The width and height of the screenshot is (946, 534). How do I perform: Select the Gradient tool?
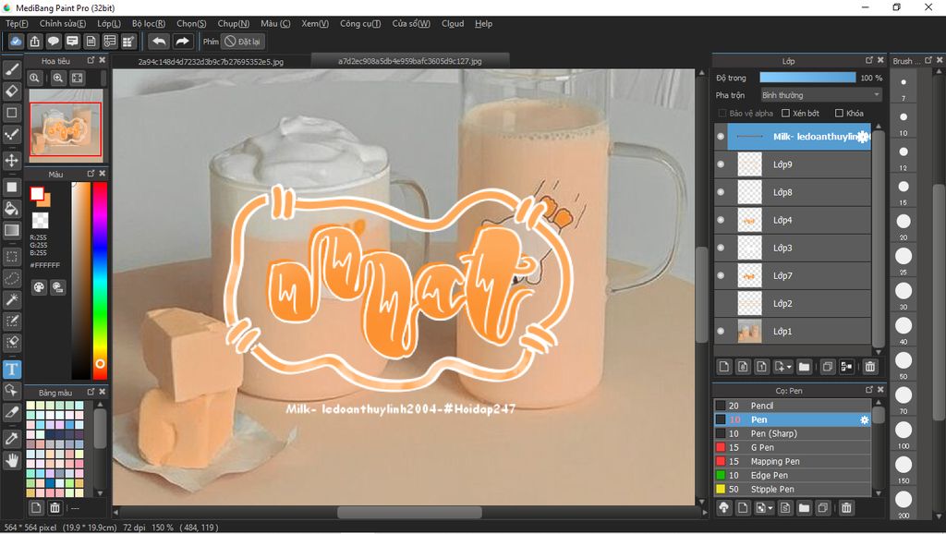coord(11,230)
